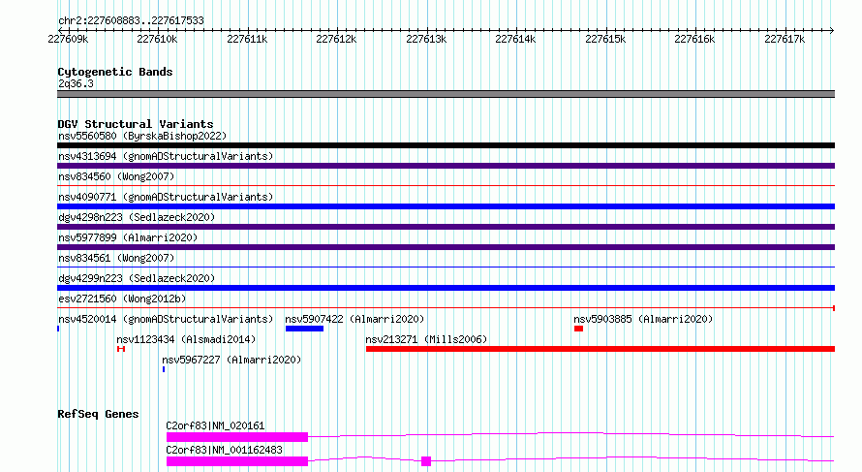Select the 227612k ruler tick label
The image size is (862, 472).
336,39
